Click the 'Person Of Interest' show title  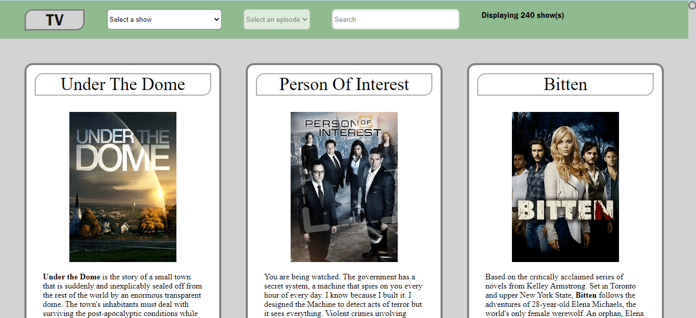click(x=344, y=84)
